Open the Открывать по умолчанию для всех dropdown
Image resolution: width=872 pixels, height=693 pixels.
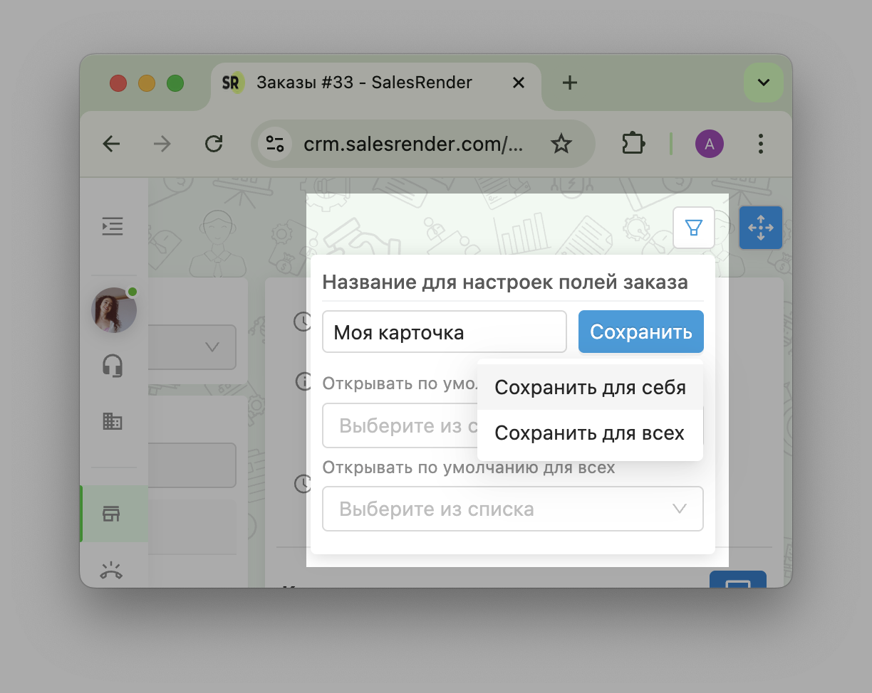tap(513, 509)
